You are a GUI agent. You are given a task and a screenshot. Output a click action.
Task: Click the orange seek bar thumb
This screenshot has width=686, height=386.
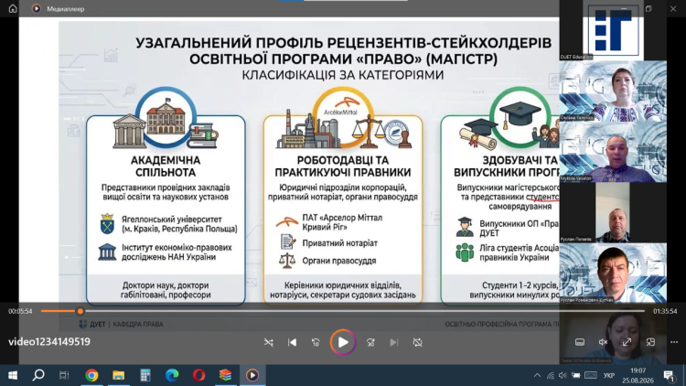click(80, 312)
